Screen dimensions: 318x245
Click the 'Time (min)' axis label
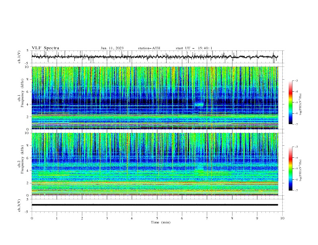pyautogui.click(x=161, y=222)
